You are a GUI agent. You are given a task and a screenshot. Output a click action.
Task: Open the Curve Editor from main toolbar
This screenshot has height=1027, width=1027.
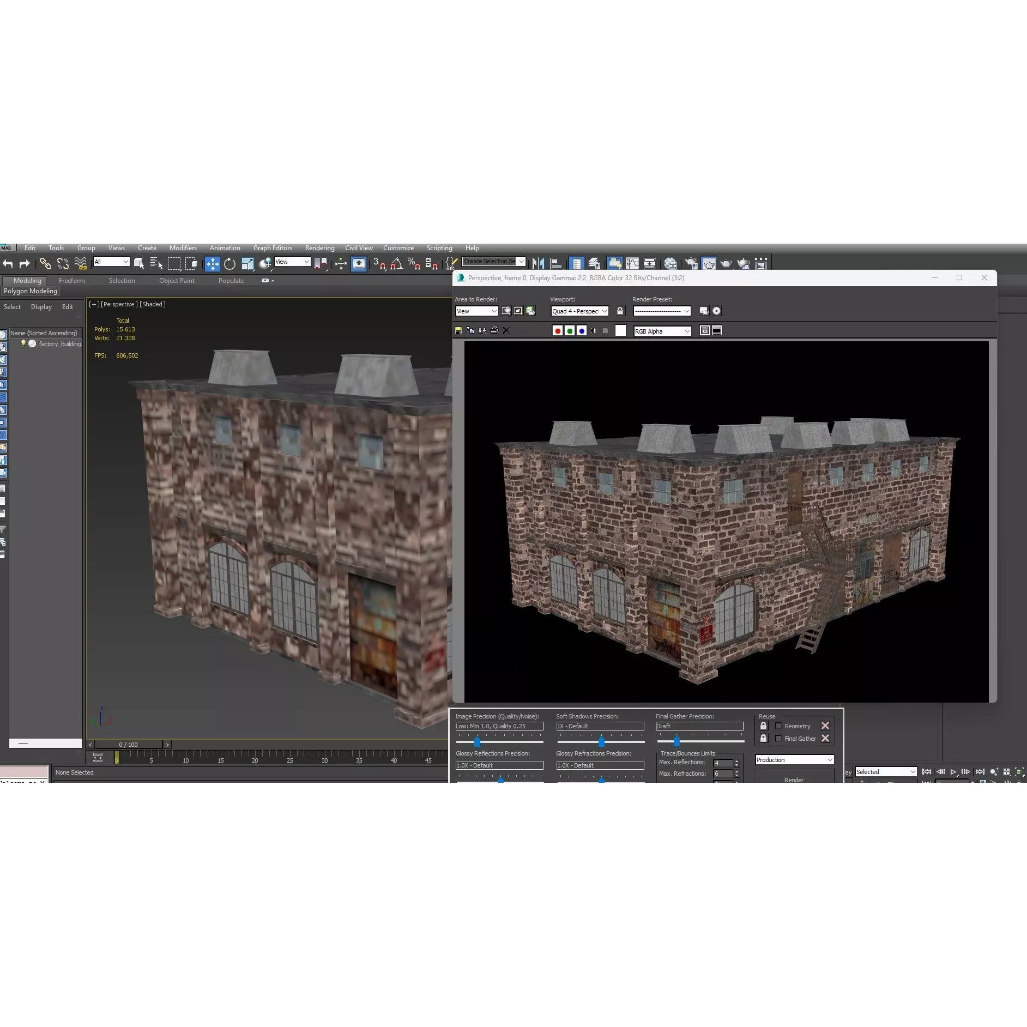(x=633, y=263)
